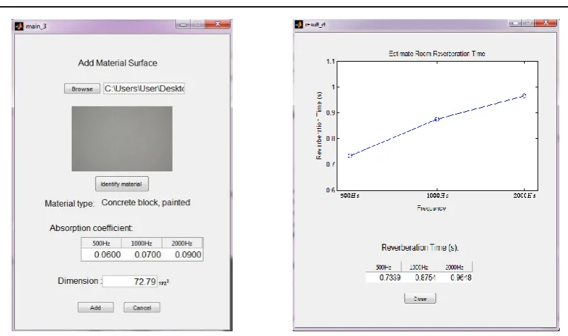Click the 1000Hz data point on plot
Screen dimensions: 568x336
coord(437,119)
